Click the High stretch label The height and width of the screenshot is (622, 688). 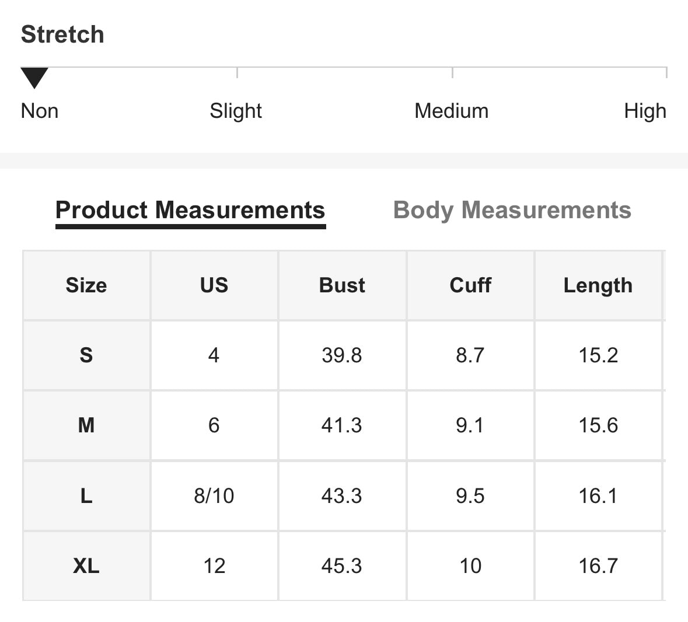coord(645,111)
